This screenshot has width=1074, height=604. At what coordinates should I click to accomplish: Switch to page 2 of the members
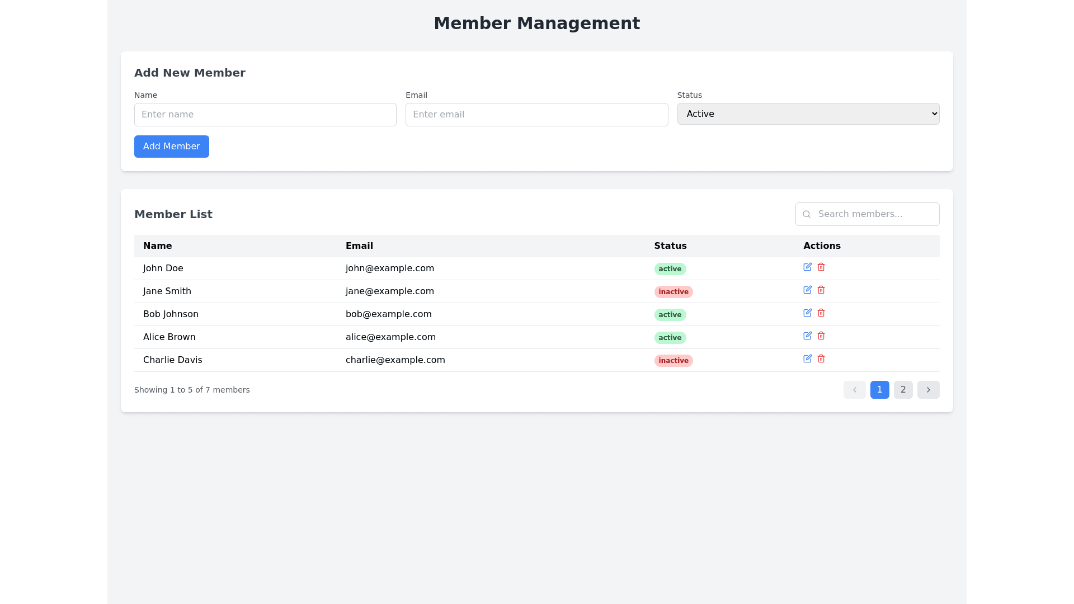pyautogui.click(x=903, y=390)
